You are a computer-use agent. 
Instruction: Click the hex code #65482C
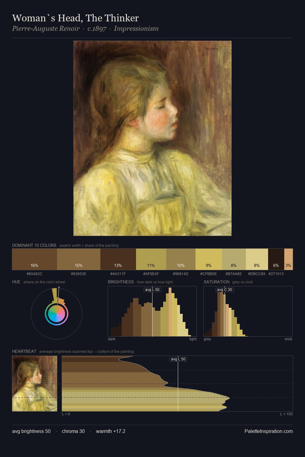coord(34,274)
